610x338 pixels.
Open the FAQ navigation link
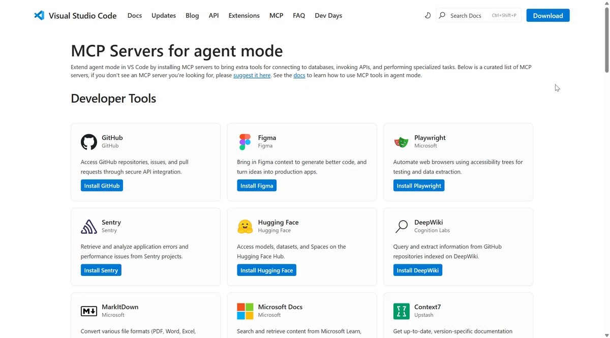click(x=299, y=15)
